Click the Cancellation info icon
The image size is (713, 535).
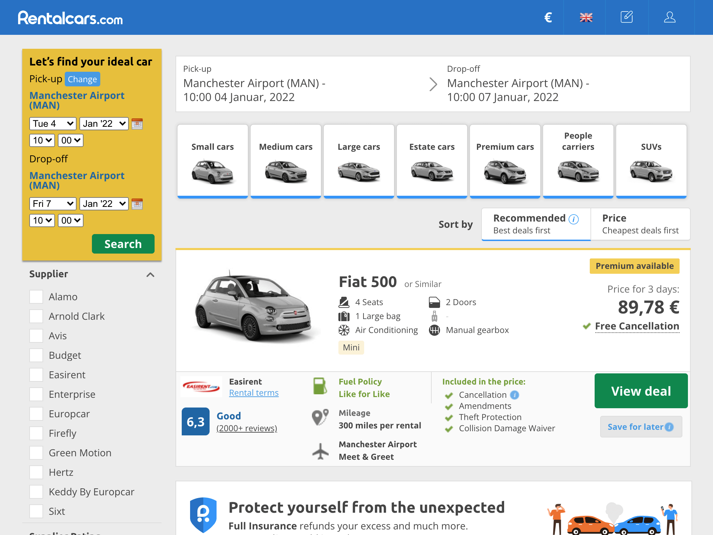515,395
